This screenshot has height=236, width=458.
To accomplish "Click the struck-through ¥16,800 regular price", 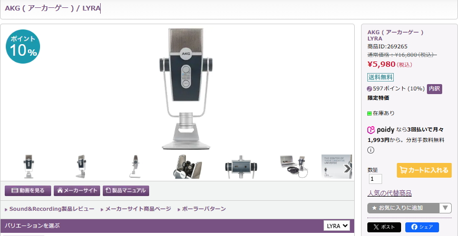I will coord(402,55).
